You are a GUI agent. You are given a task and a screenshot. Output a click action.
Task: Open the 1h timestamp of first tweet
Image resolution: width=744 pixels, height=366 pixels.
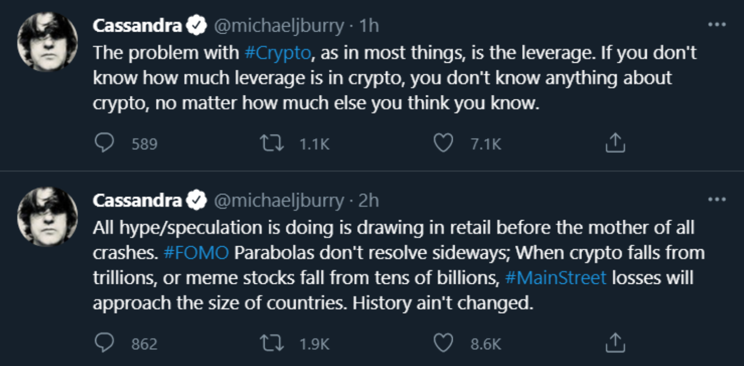tap(369, 26)
